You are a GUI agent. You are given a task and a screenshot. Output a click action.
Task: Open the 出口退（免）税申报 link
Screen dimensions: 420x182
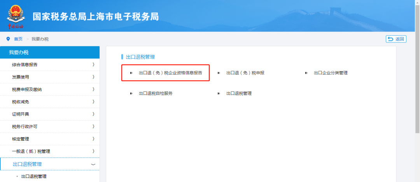[x=245, y=73]
